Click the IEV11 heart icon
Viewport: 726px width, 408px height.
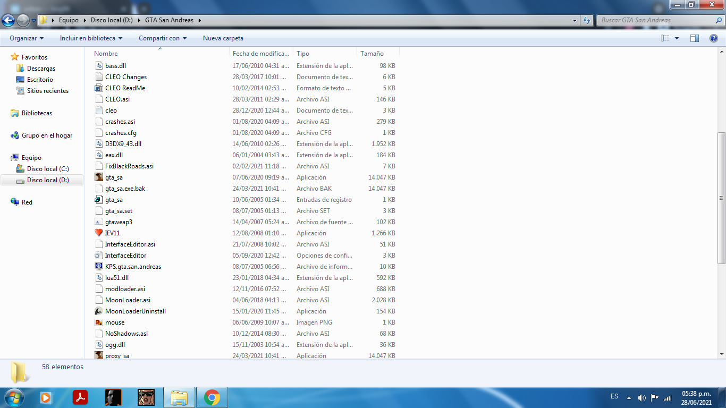99,233
